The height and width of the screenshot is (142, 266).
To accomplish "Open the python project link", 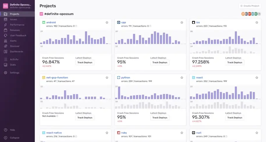I will click(126, 78).
